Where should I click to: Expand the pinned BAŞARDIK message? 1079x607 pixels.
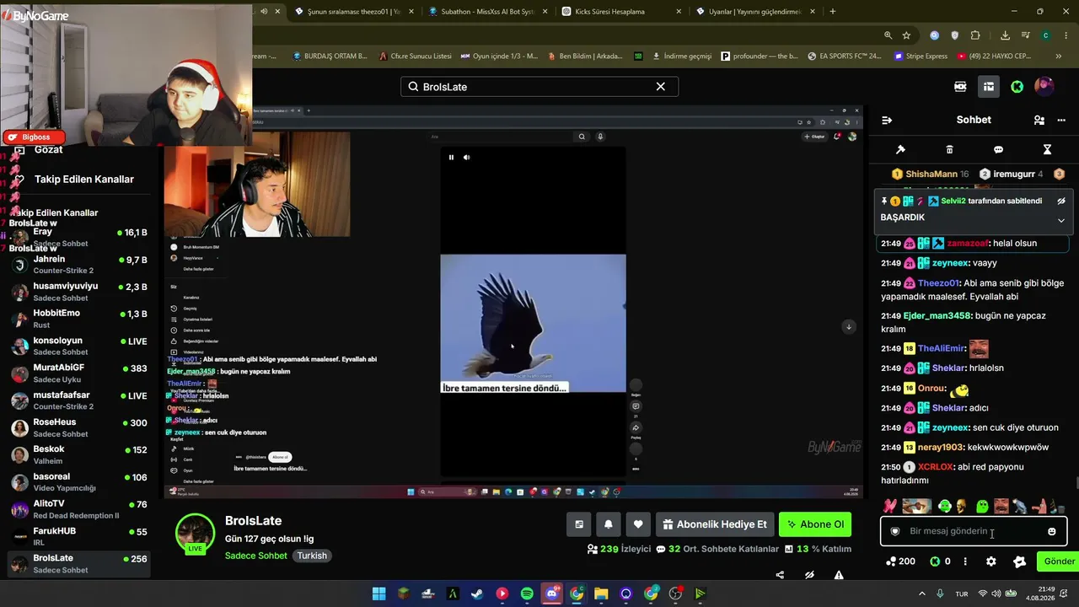(x=1061, y=221)
